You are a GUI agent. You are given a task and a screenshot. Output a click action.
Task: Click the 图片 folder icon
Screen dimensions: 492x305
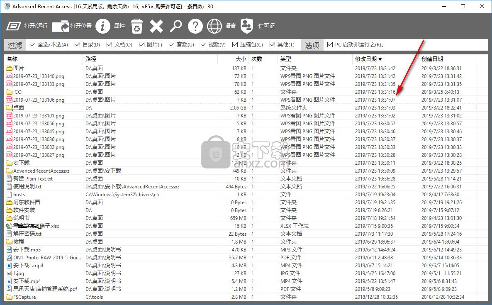[x=9, y=68]
